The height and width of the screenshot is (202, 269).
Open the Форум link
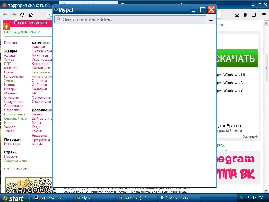click(37, 144)
